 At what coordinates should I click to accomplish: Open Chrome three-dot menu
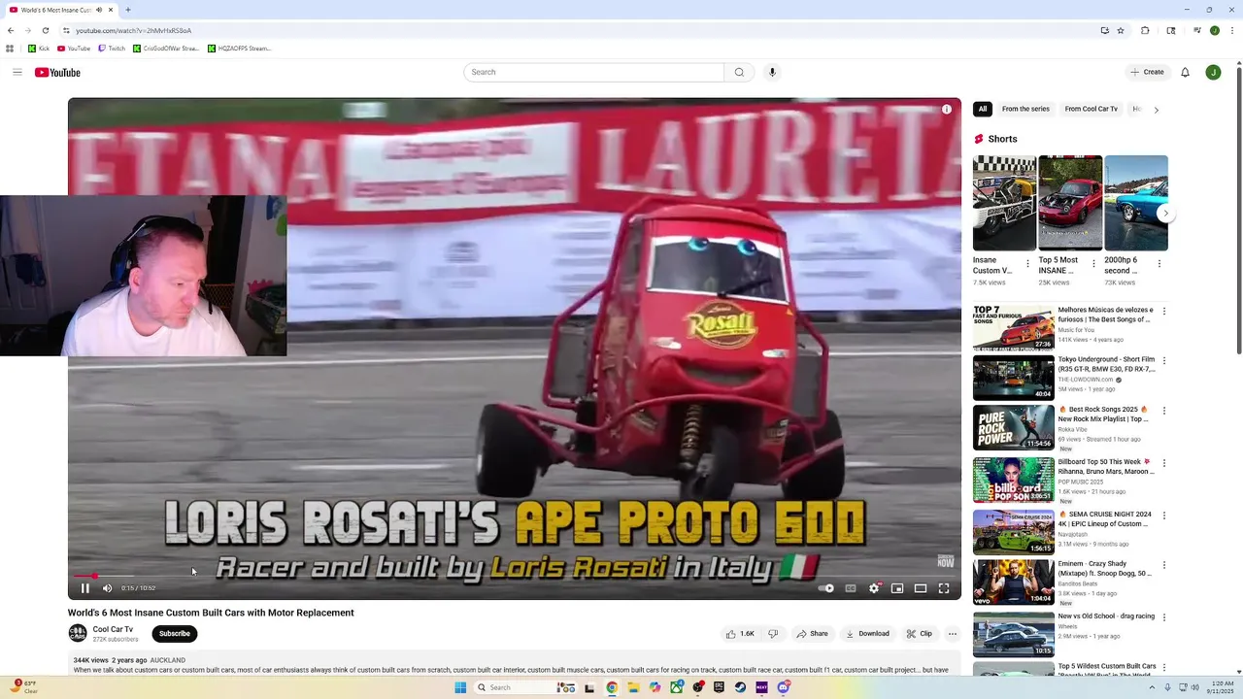click(1230, 30)
